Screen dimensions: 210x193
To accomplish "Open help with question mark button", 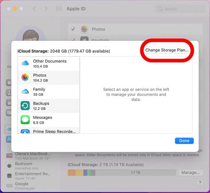I will (x=200, y=182).
